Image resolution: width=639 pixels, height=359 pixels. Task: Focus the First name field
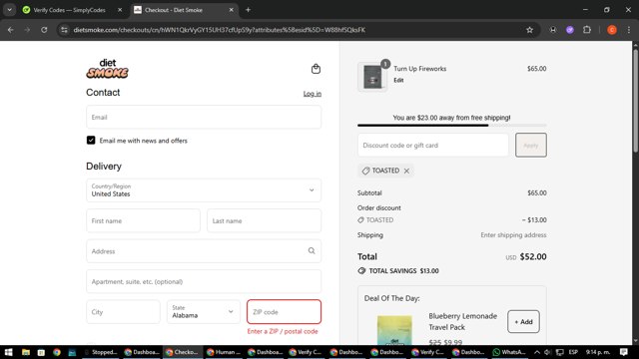[143, 220]
